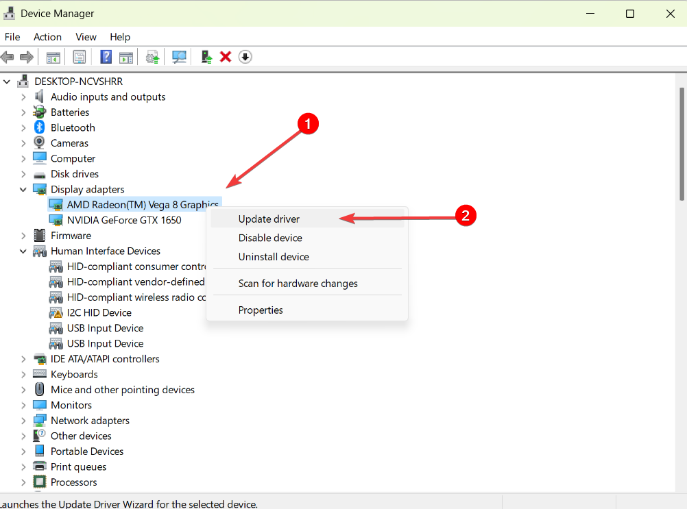Expand IDE ATA/ATAPI controllers category
The image size is (687, 509).
(x=23, y=359)
